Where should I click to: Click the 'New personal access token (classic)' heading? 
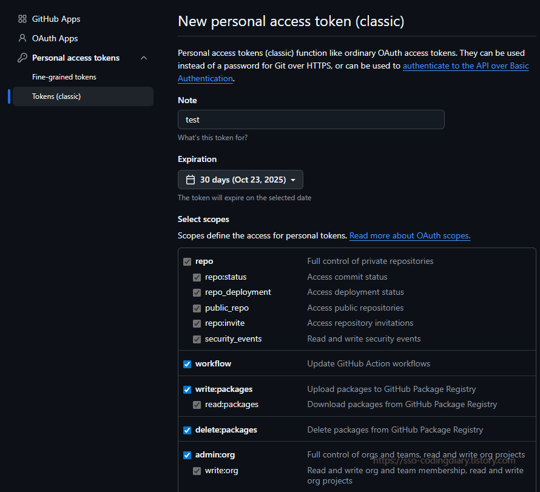291,21
